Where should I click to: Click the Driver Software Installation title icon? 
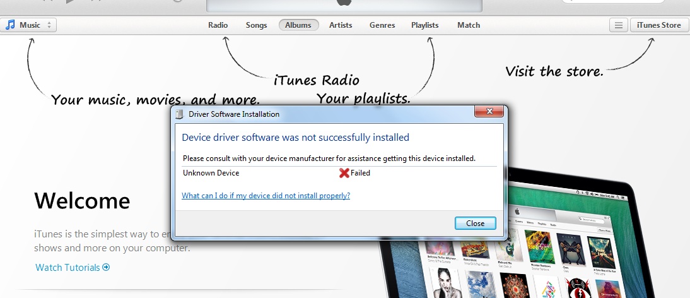179,114
